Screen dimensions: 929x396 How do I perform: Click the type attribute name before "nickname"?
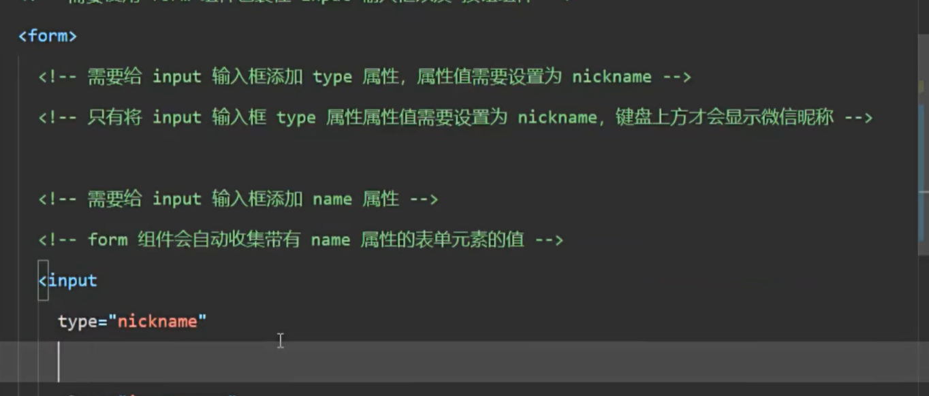[78, 321]
